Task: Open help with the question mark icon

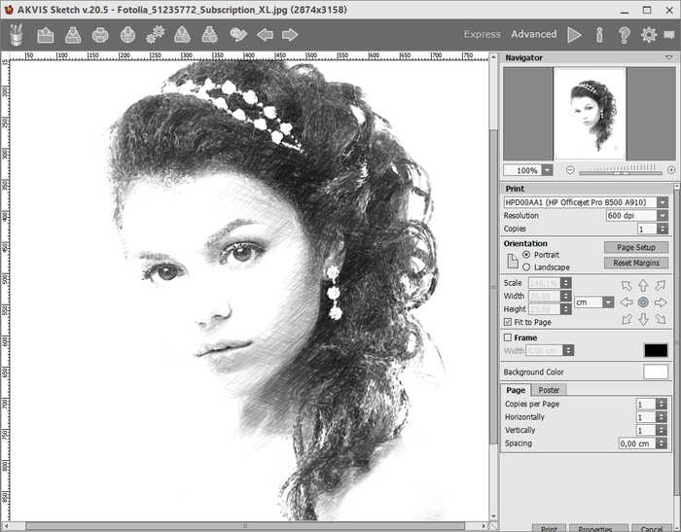Action: point(625,35)
